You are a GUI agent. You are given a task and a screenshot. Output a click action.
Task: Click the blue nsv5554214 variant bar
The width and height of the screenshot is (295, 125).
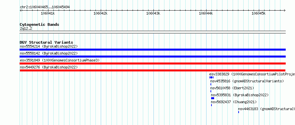coord(152,50)
